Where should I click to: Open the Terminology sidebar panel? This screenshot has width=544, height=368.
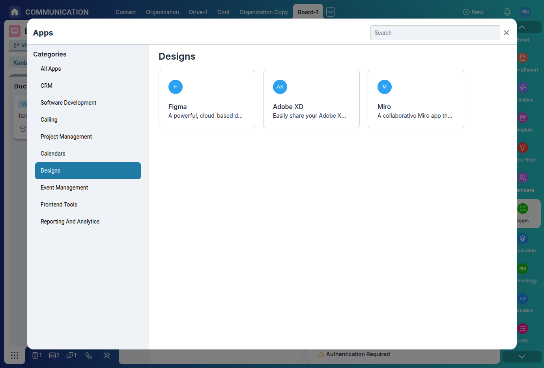coord(522,268)
